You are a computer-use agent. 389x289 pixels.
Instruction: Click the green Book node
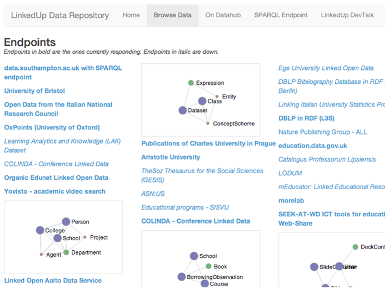pyautogui.click(x=208, y=266)
